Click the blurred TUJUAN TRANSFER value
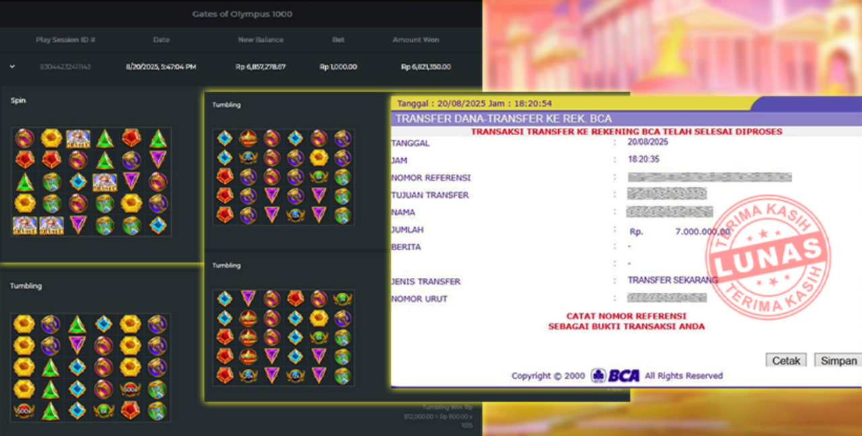The width and height of the screenshot is (862, 436). (x=667, y=194)
